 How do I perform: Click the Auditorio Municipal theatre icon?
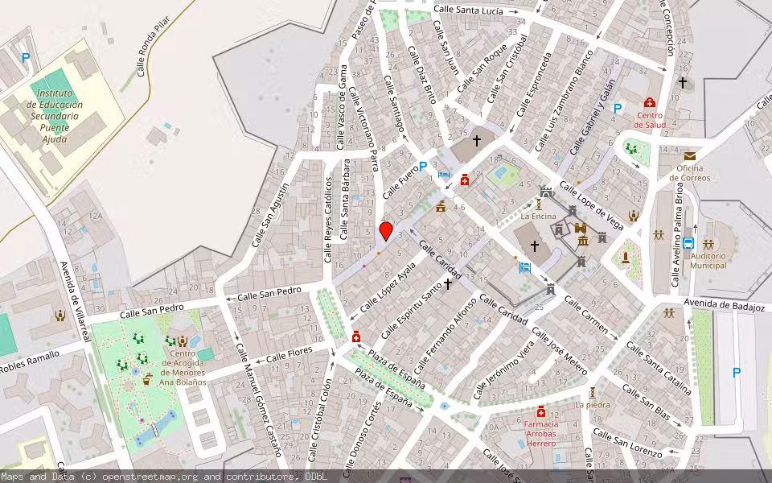pyautogui.click(x=708, y=244)
